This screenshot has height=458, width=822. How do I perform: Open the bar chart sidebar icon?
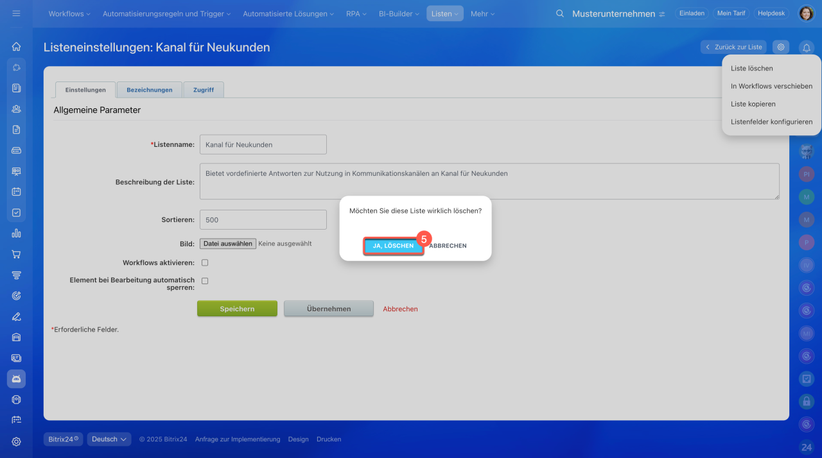point(16,233)
